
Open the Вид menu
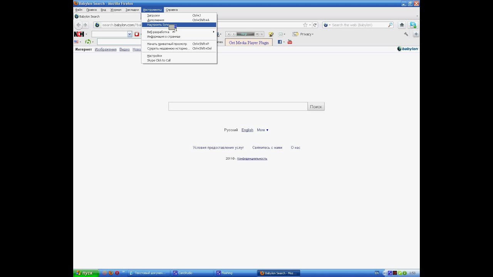(x=103, y=10)
